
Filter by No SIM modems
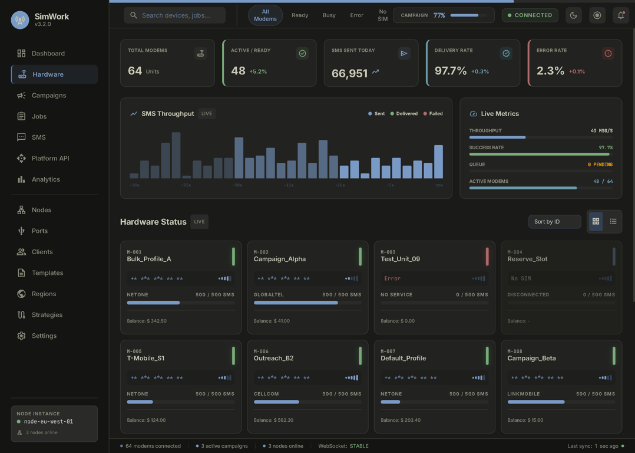point(382,15)
